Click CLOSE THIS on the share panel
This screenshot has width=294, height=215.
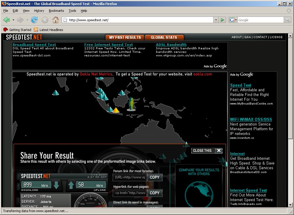point(207,151)
